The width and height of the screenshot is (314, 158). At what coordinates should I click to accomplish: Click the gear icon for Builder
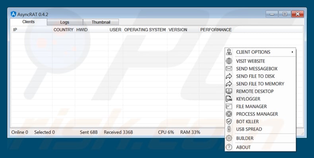[x=229, y=138]
